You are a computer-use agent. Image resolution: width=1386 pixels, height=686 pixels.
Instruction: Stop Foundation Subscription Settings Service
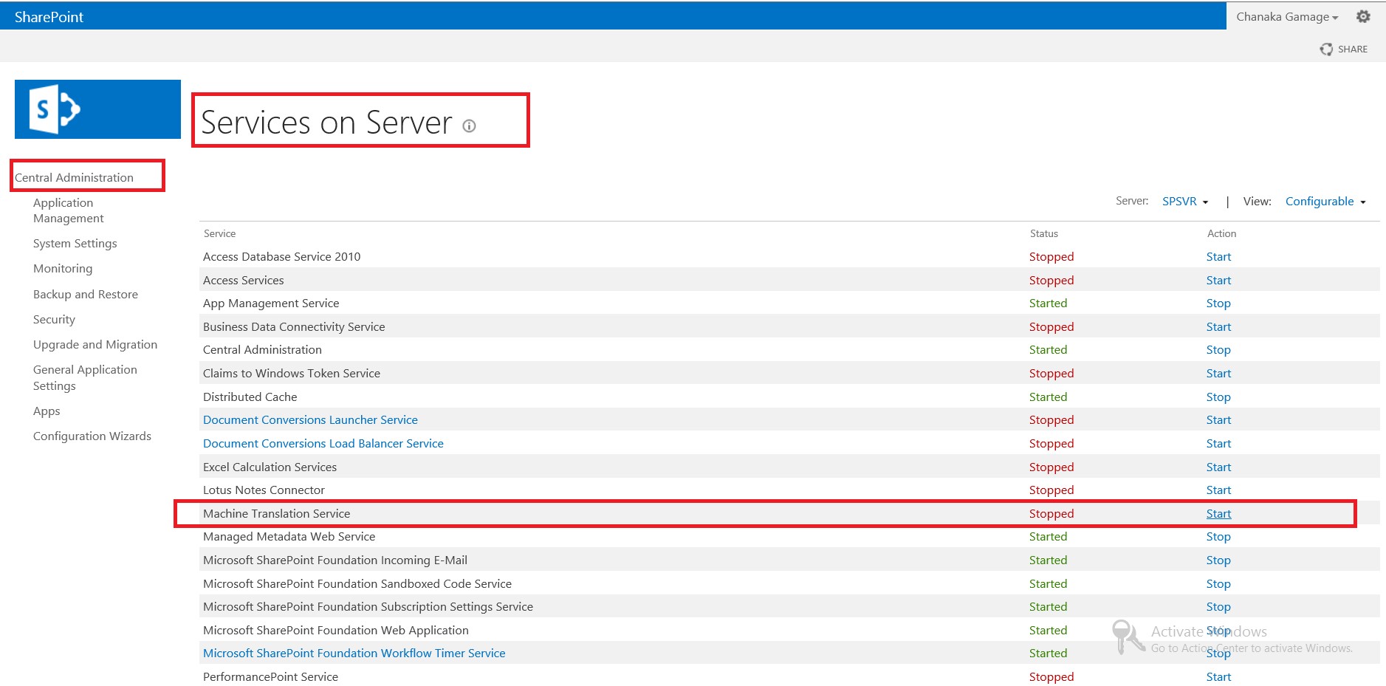point(1218,606)
